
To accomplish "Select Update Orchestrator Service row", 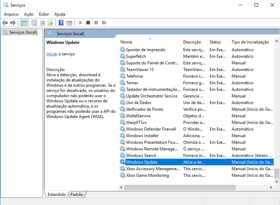I will [196, 96].
